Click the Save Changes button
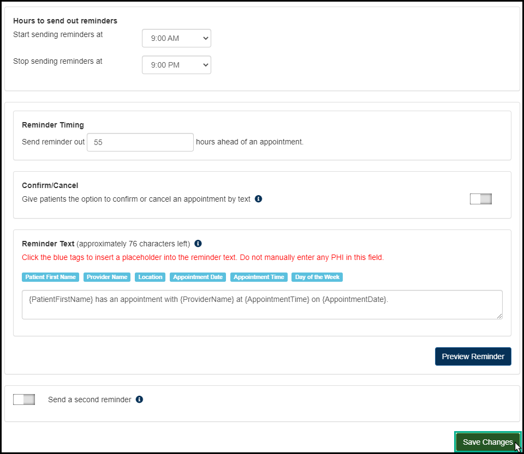 click(487, 442)
